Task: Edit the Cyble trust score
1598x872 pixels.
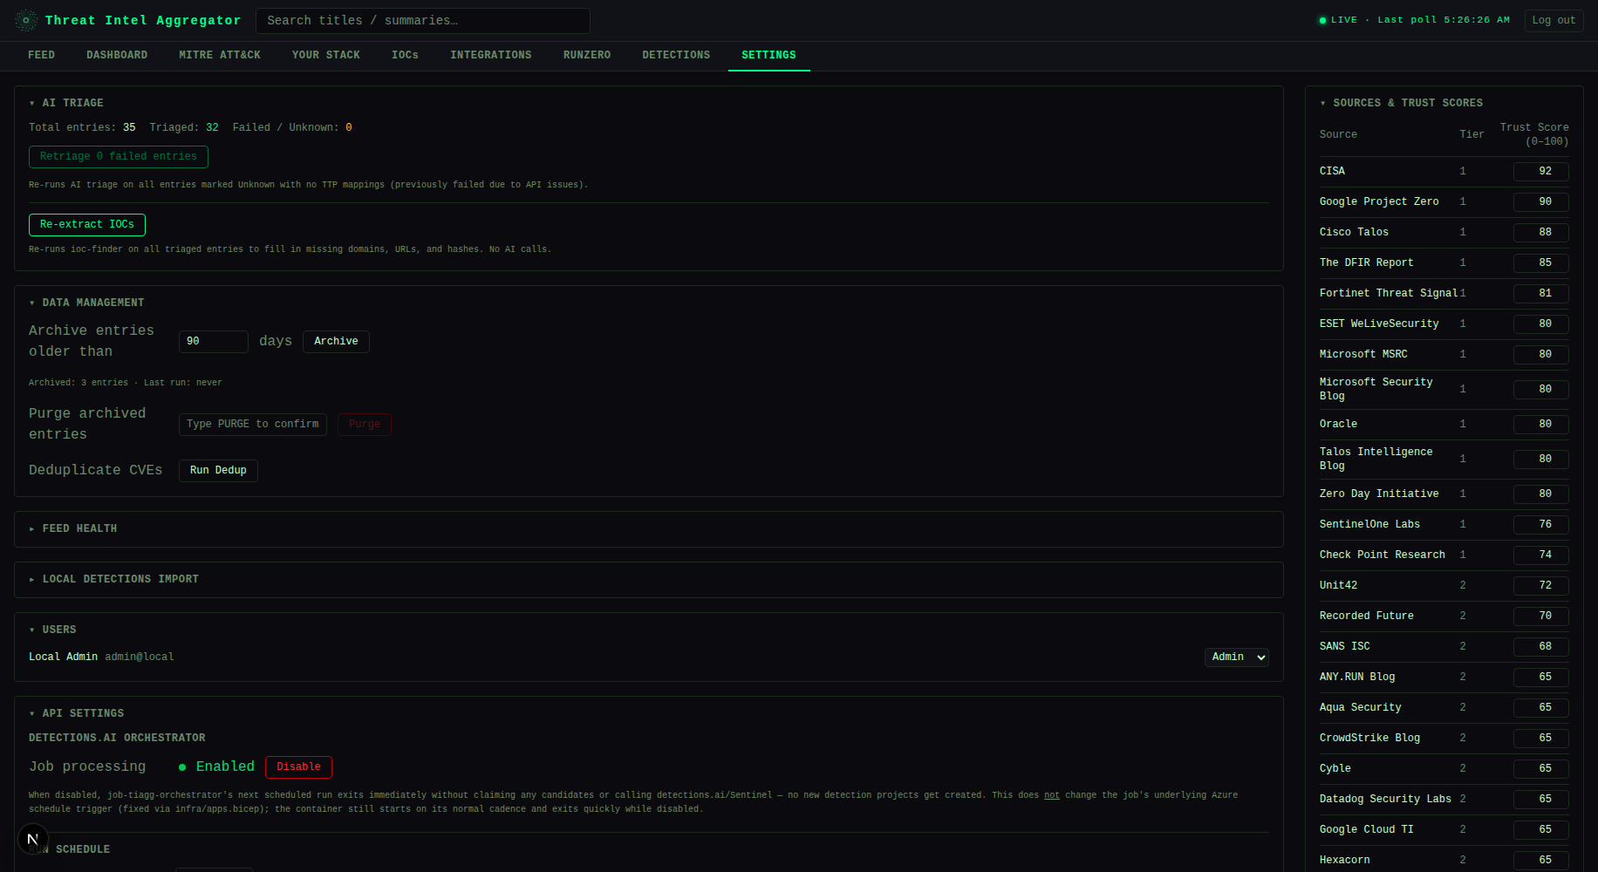Action: click(1540, 769)
